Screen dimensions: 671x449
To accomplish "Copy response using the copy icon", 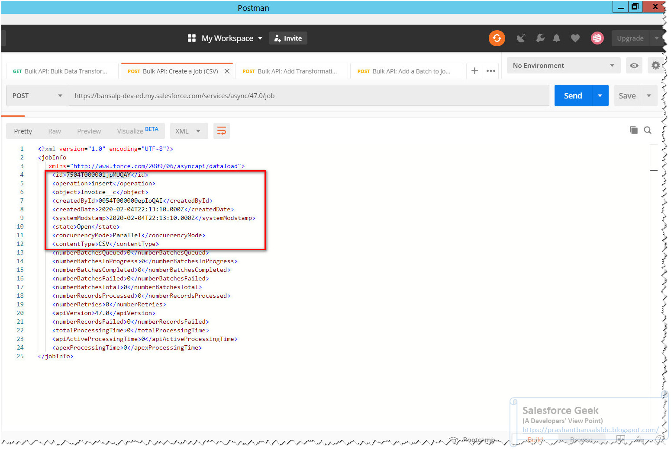I will (x=634, y=130).
